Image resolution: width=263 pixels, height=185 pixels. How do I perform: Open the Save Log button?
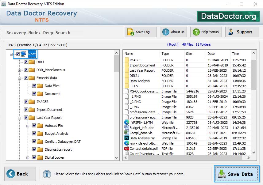tap(141, 32)
